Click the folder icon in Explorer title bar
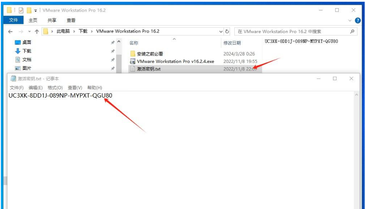Screen dimensions: 366x209 click(10, 10)
